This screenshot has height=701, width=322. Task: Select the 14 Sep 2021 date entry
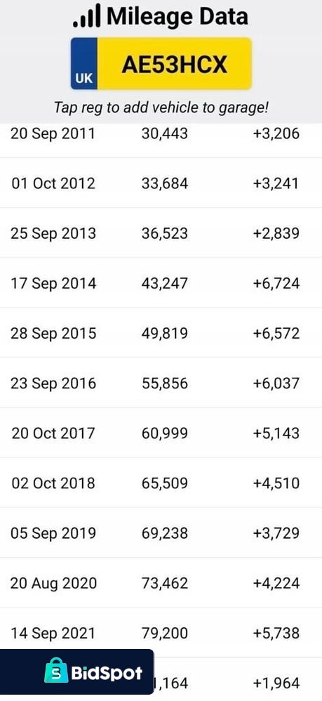point(53,634)
